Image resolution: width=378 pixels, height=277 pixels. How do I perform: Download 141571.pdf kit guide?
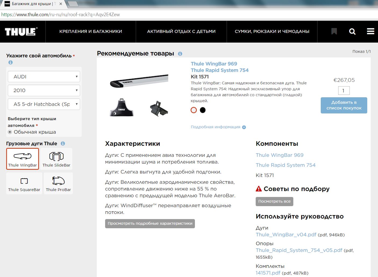268,273
